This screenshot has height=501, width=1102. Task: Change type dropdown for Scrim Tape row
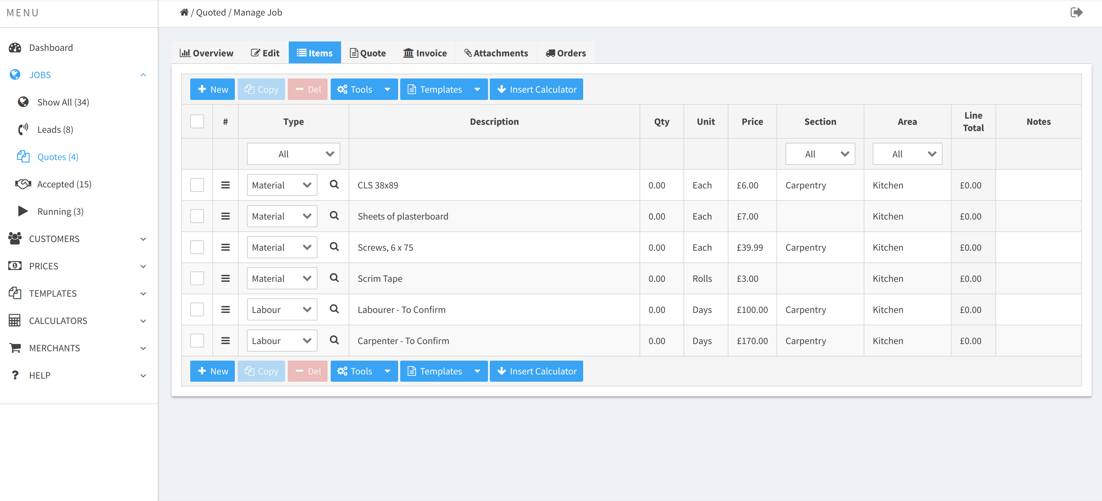(282, 279)
